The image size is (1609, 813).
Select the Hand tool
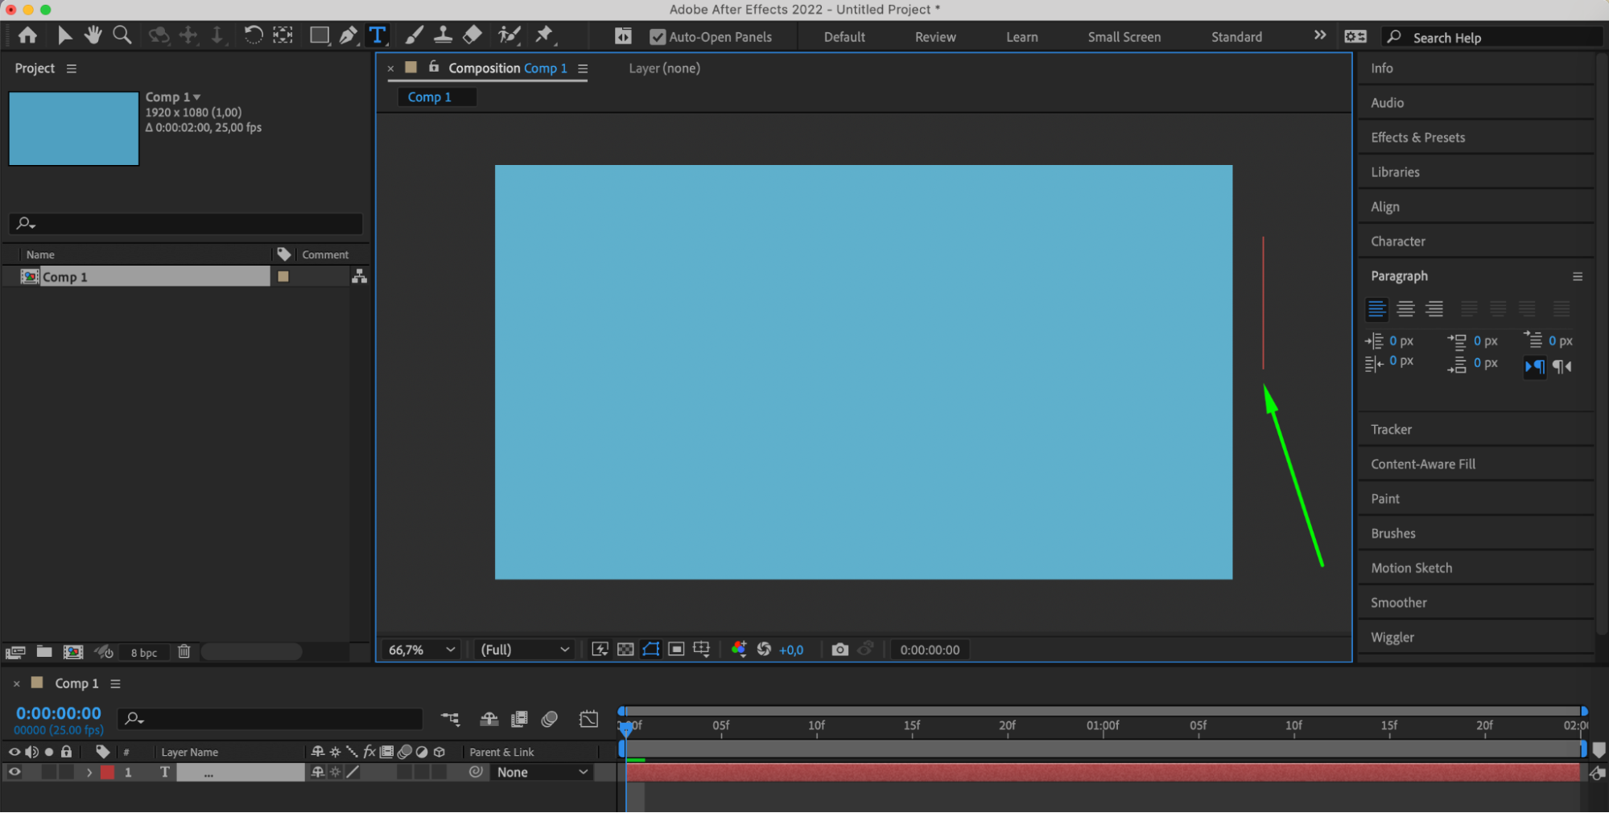pos(93,35)
